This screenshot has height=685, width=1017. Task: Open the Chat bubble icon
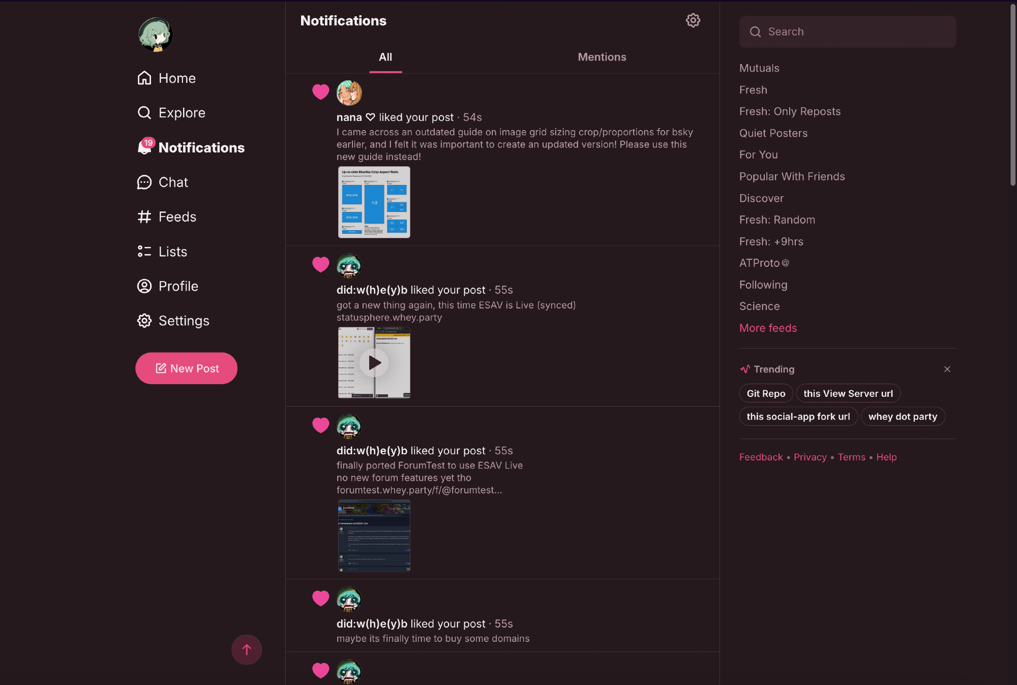[x=144, y=182]
